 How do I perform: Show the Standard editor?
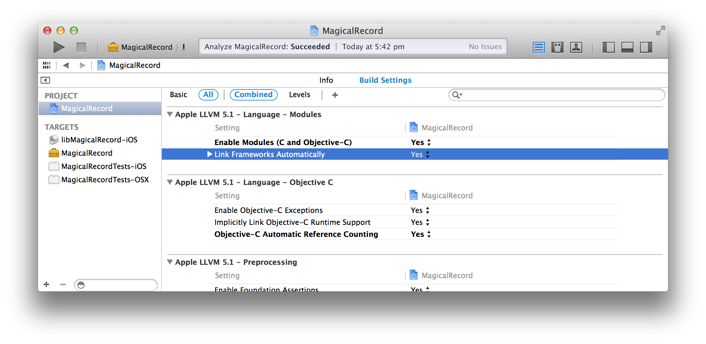tap(538, 47)
